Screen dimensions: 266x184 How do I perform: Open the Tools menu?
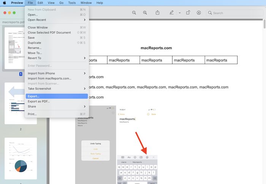(72, 3)
